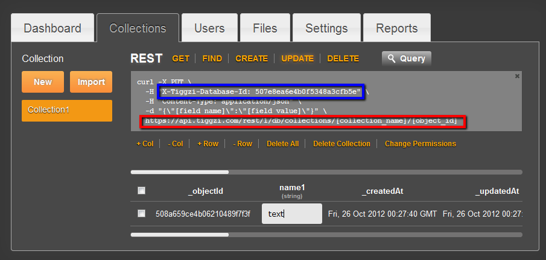Open the Reports tab
Image resolution: width=546 pixels, height=260 pixels.
pos(396,28)
